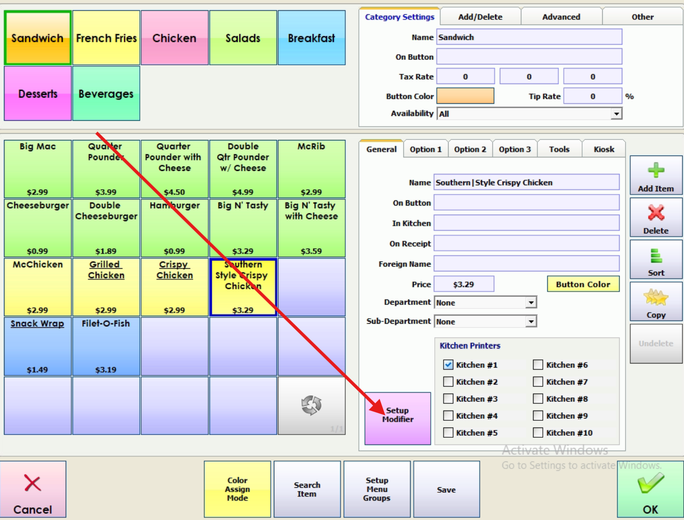Select the Sandwich category
The image size is (684, 520).
pos(38,38)
